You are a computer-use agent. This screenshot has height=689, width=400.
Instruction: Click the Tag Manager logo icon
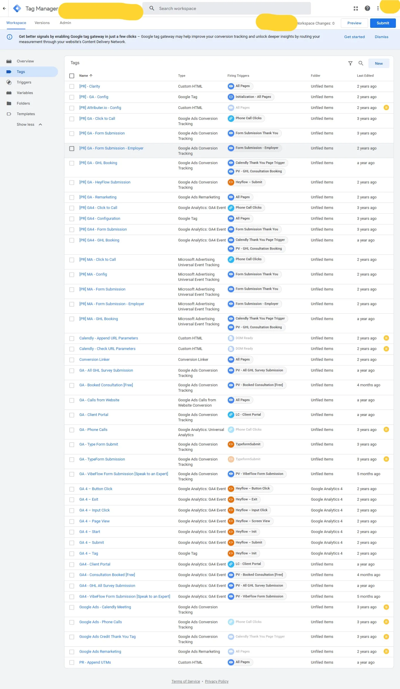pos(17,8)
